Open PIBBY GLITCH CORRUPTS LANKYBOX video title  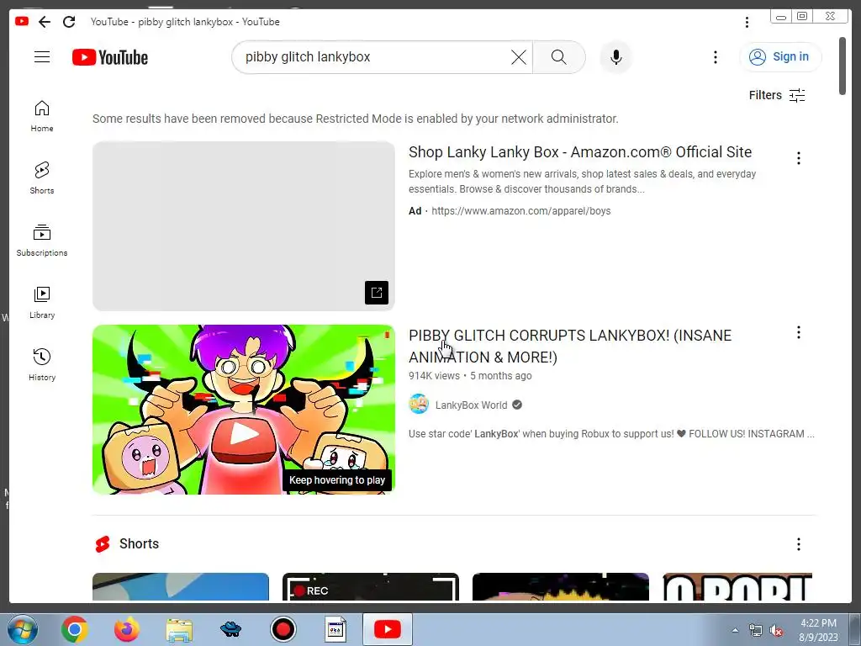pyautogui.click(x=570, y=346)
